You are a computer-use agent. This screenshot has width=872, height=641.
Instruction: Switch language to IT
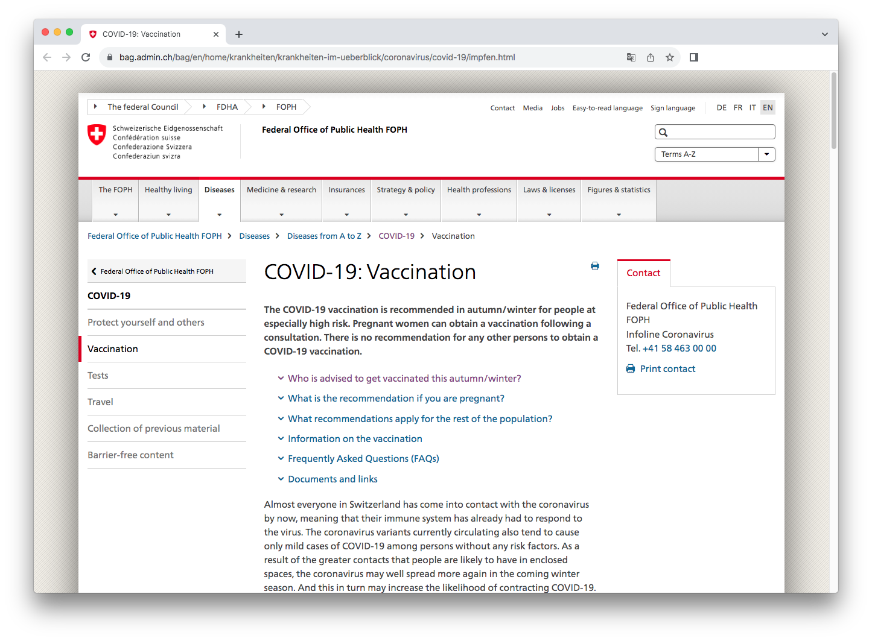tap(753, 108)
